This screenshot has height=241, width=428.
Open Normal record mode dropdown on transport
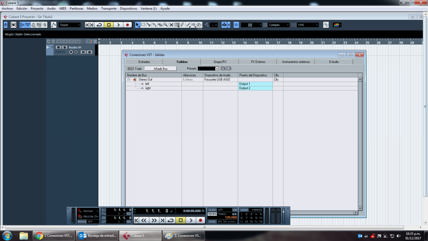[88, 211]
